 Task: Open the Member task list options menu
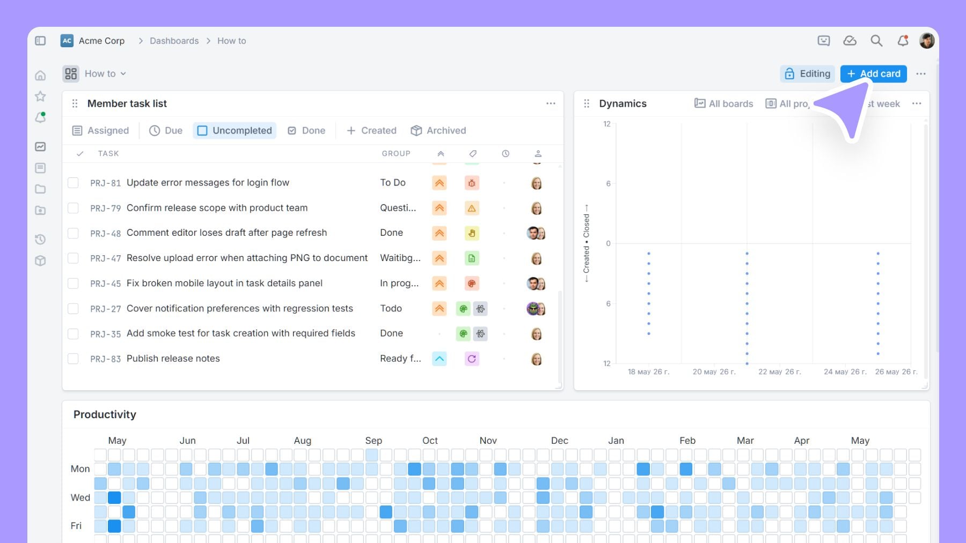551,103
